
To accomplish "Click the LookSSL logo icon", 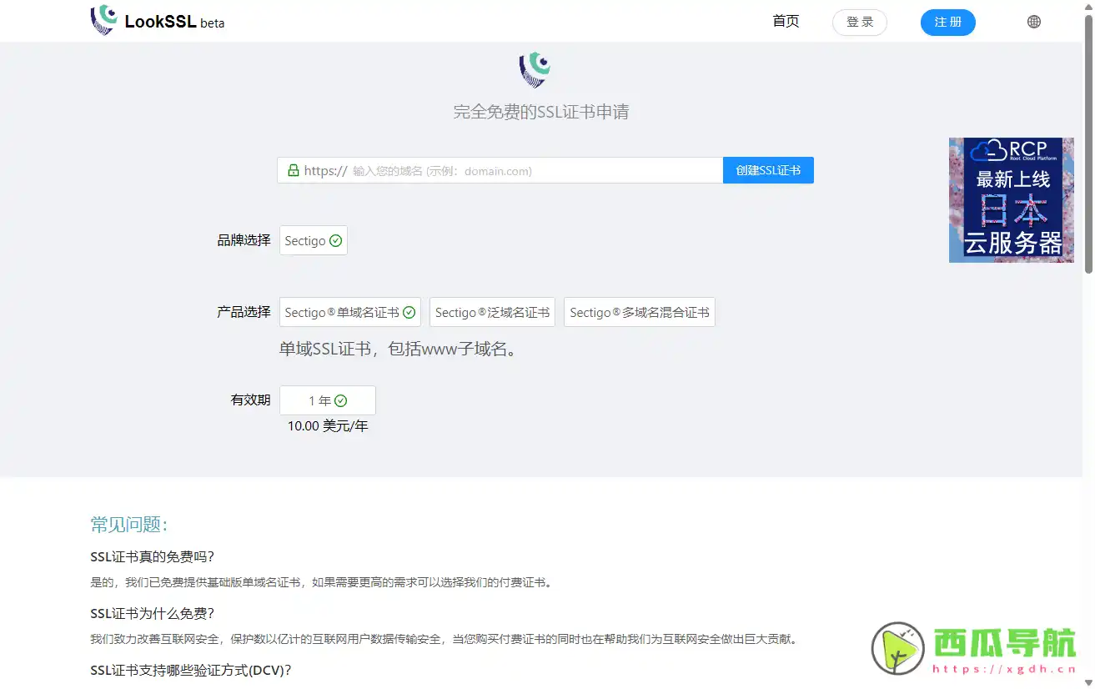I will click(103, 21).
